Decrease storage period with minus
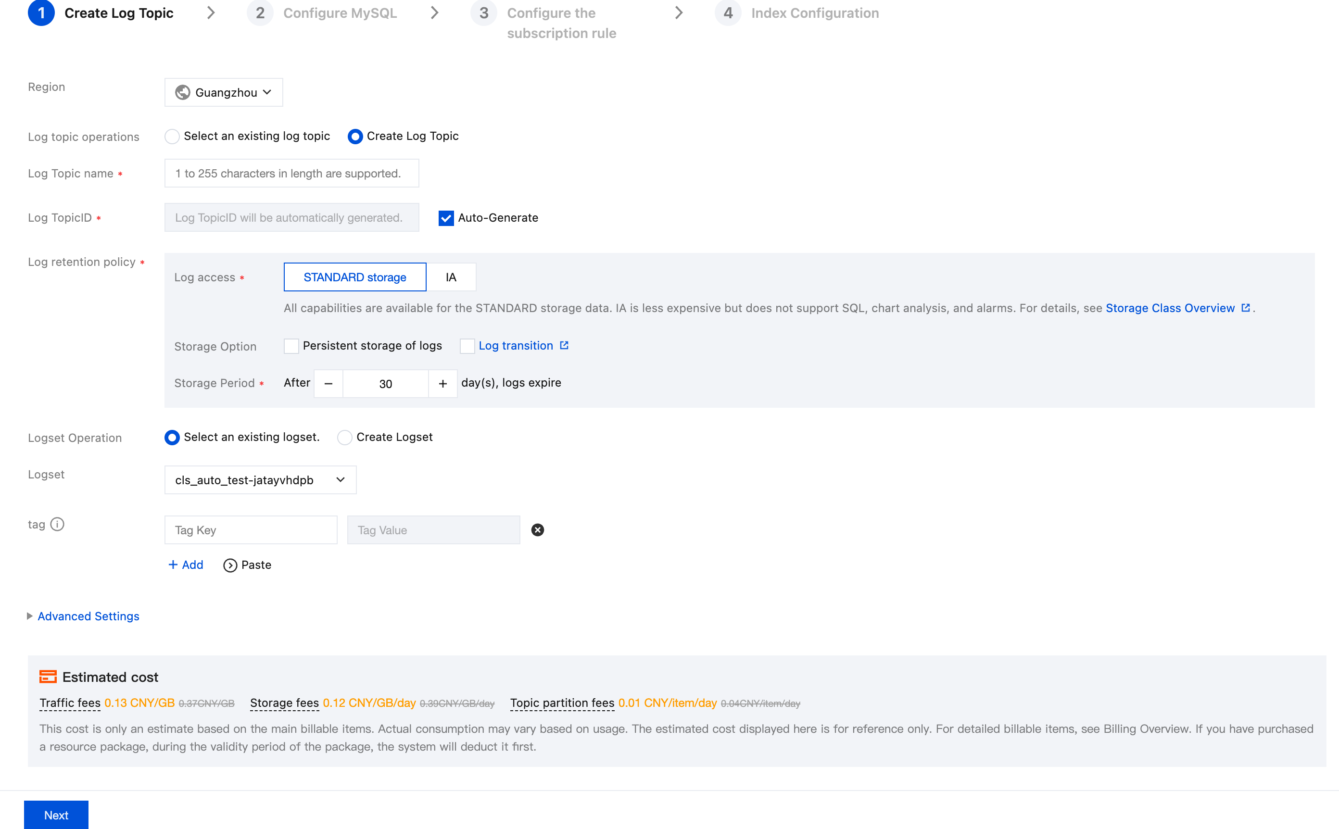 click(x=328, y=384)
